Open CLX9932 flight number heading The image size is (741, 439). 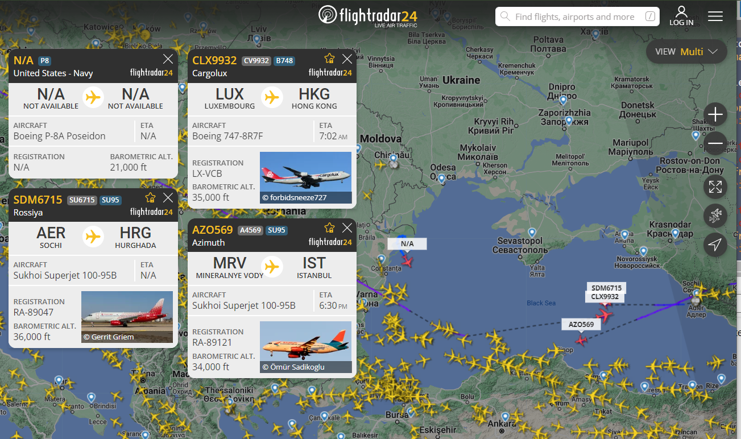(x=214, y=60)
